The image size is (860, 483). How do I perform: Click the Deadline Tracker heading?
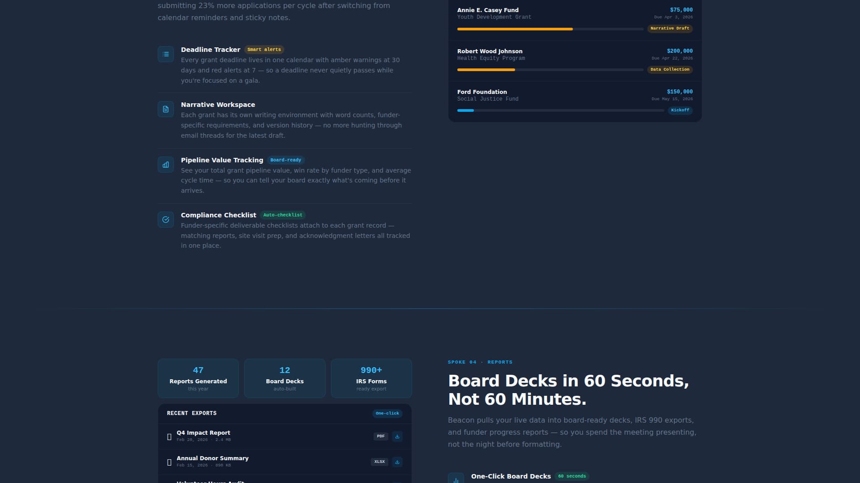point(211,50)
